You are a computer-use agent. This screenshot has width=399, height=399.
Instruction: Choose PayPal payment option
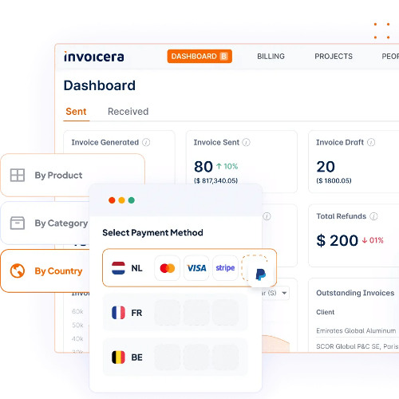pos(260,275)
